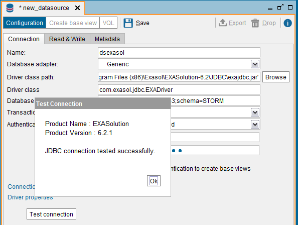Open the Generic database adapter combo box
The height and width of the screenshot is (225, 298).
pyautogui.click(x=179, y=64)
